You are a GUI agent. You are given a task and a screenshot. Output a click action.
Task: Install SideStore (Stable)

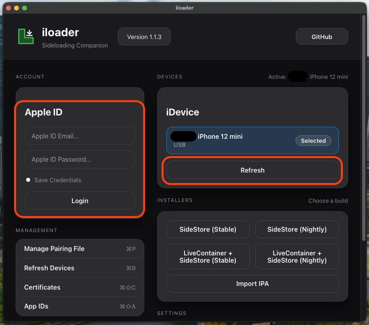pos(208,229)
